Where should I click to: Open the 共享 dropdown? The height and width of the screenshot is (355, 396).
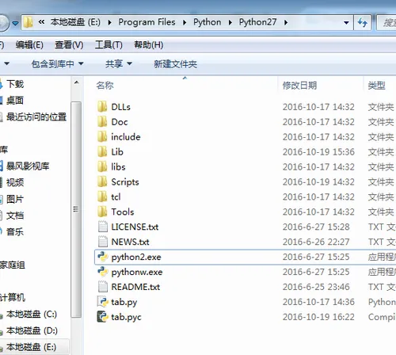[x=119, y=64]
